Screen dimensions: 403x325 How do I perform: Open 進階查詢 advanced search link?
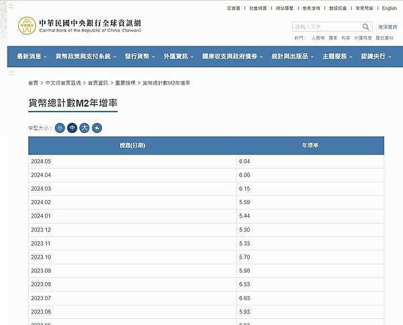click(x=388, y=27)
